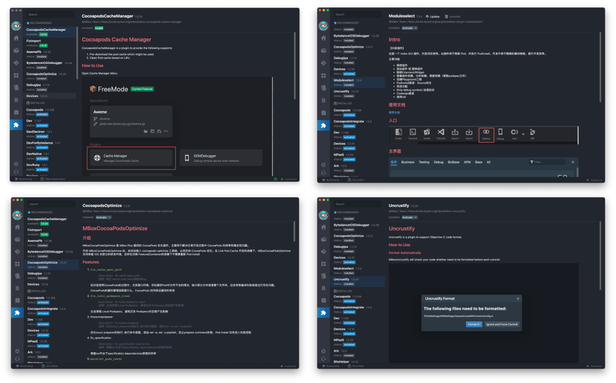Switch to the Base tab
Screen dimensions: 616x383
pos(479,162)
